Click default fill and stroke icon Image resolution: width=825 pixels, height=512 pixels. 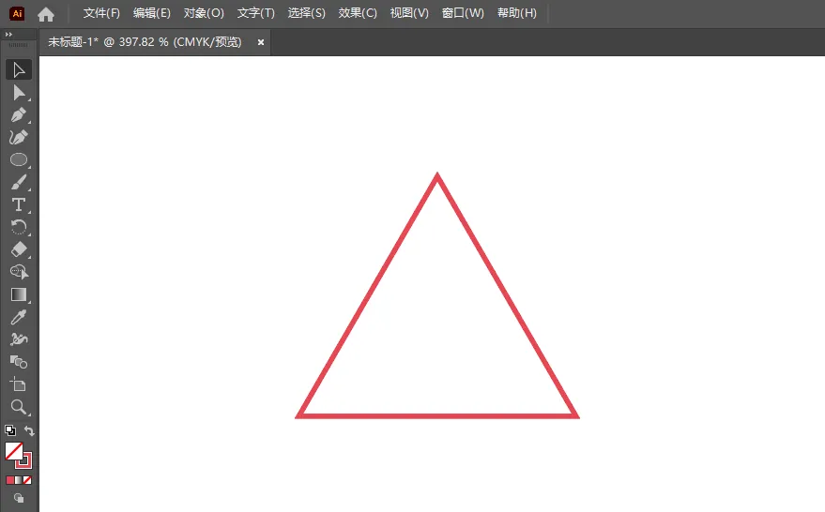(x=10, y=430)
